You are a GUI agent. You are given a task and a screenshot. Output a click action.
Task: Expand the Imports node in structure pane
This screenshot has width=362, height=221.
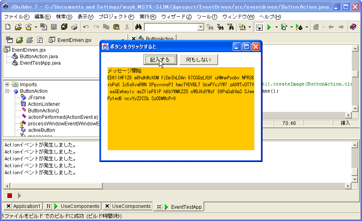click(x=7, y=85)
